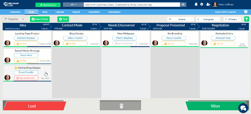The width and height of the screenshot is (251, 114).
Task: Click the add user icon
Action: [208, 4]
